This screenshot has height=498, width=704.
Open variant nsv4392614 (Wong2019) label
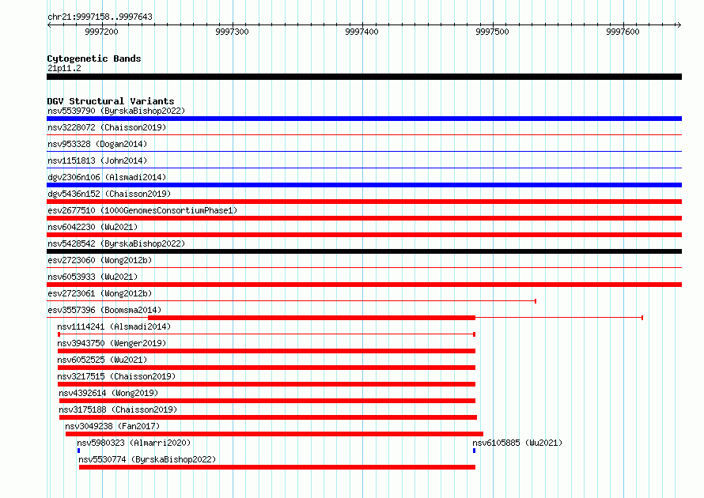pyautogui.click(x=108, y=393)
